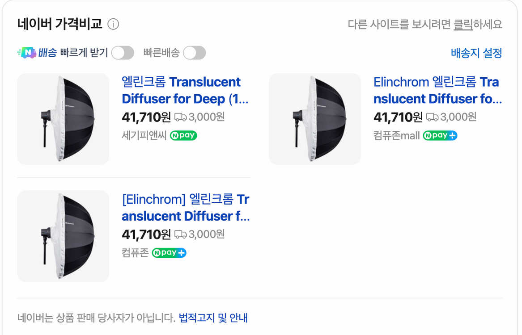Screen dimensions: 522x335
Task: Click the Npay badge under 세기피앤씨
Action: 185,135
